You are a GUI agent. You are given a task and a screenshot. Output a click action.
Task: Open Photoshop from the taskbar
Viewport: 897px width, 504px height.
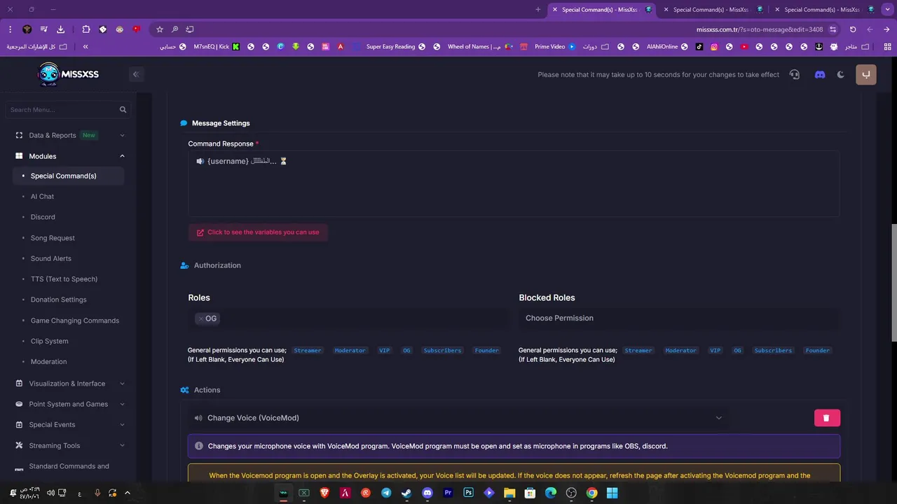pos(468,493)
